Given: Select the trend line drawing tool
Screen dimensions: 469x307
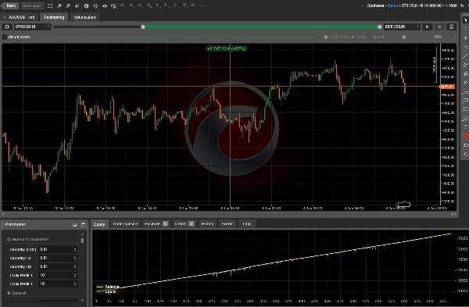Looking at the screenshot, I should tap(465, 56).
